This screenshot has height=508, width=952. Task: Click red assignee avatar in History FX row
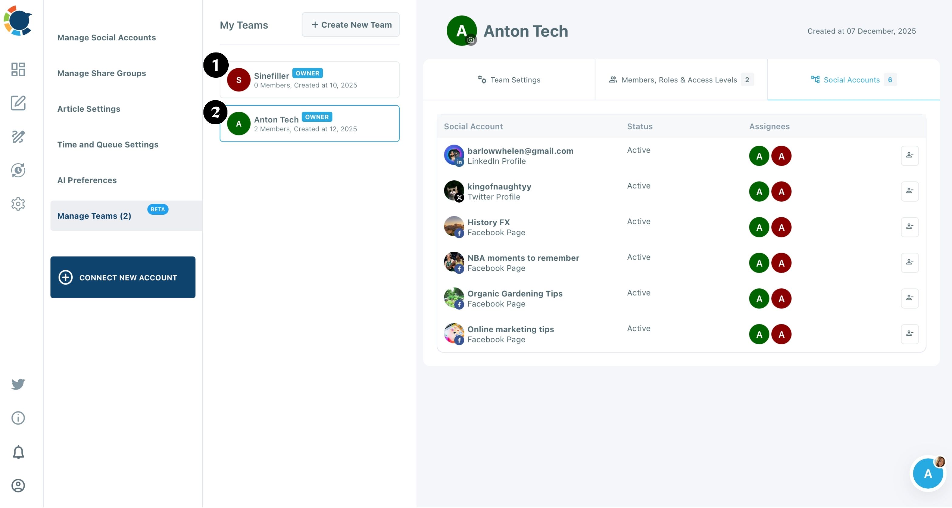(x=781, y=227)
